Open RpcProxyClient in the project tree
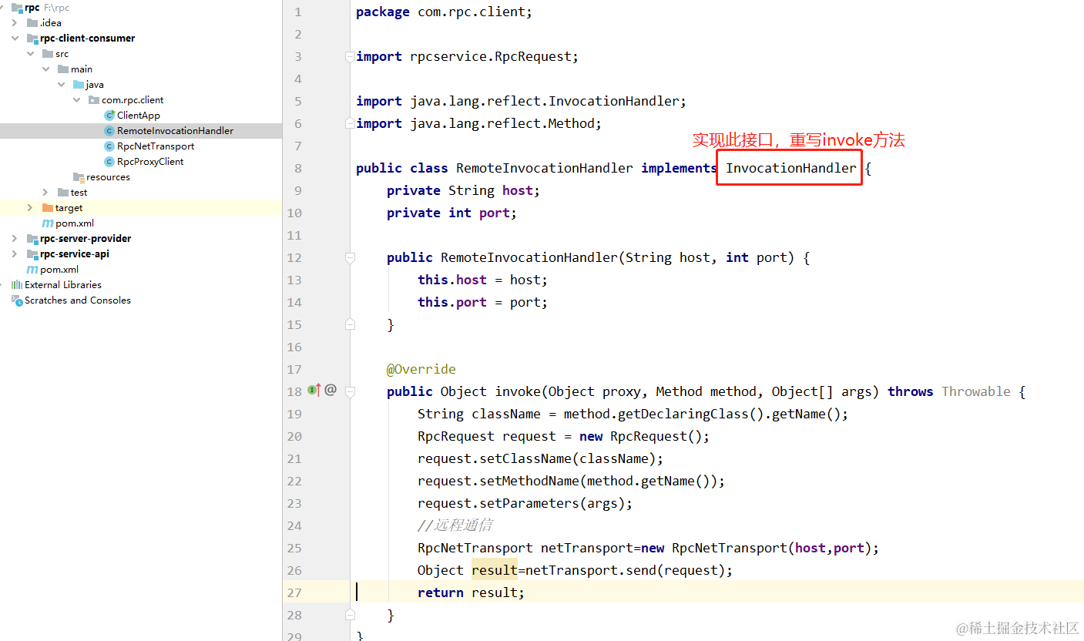Screen dimensions: 1084x641 click(x=150, y=162)
